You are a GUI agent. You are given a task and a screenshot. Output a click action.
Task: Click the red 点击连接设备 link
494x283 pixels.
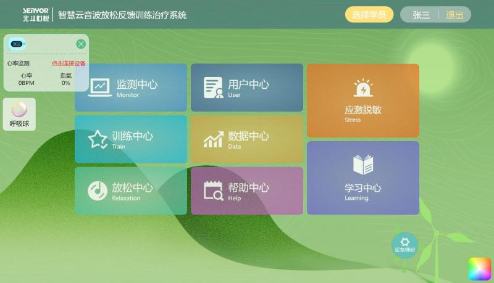pos(69,64)
